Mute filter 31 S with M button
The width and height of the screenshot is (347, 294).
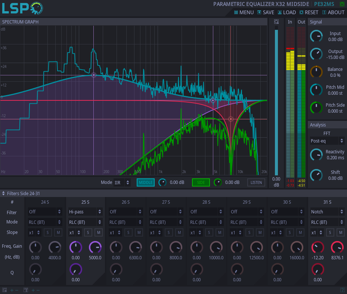341,232
